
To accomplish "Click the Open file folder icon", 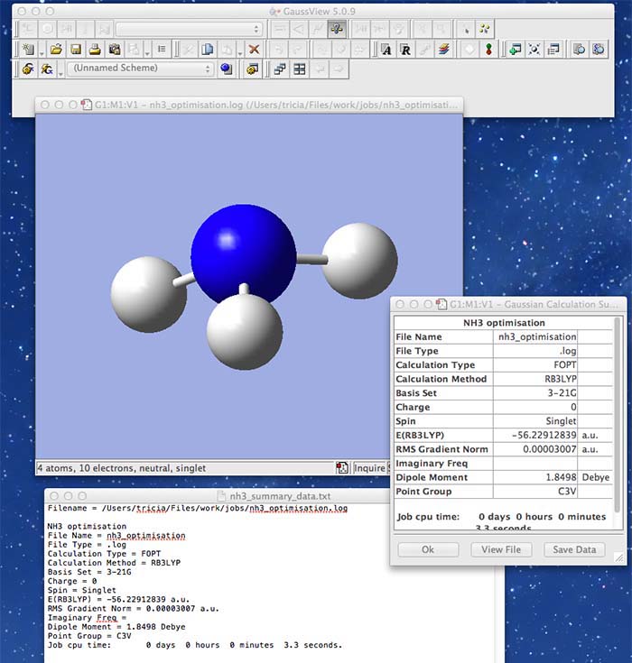I will pos(56,49).
